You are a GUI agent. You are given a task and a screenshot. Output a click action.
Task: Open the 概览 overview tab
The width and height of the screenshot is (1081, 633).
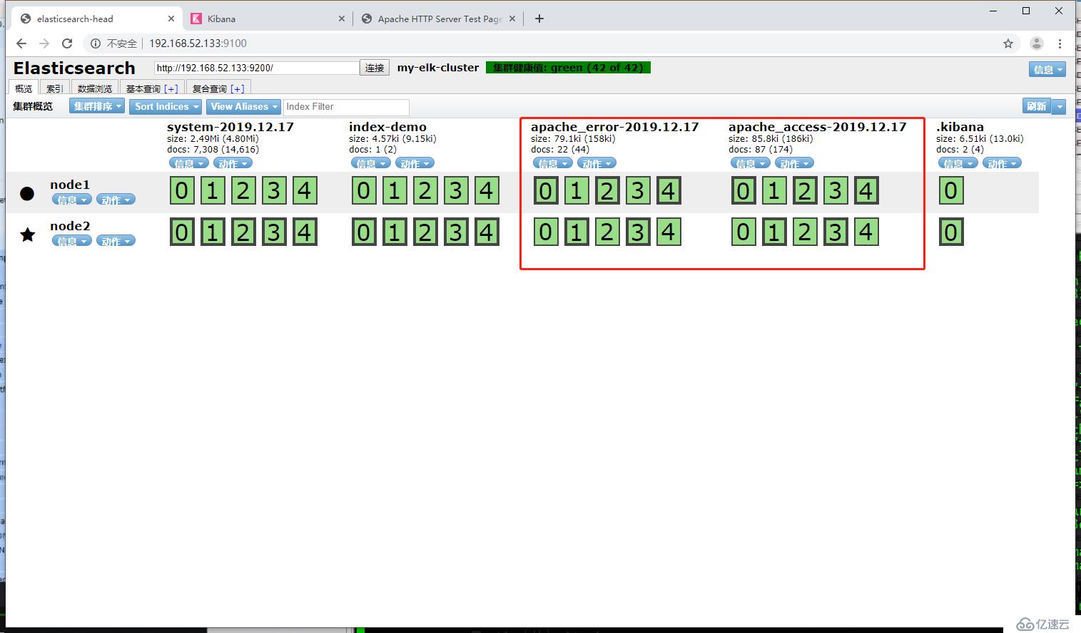click(24, 88)
